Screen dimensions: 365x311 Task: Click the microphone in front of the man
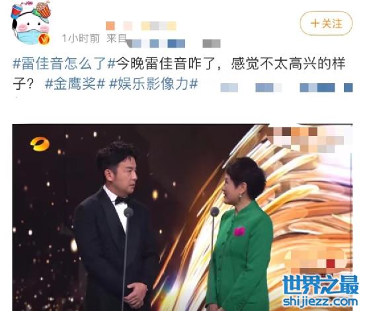128,212
